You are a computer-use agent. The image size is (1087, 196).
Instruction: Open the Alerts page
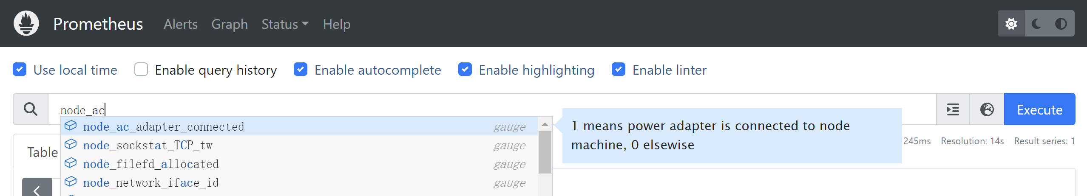181,24
